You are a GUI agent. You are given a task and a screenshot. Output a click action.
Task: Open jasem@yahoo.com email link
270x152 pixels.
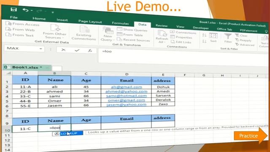[x=126, y=104]
